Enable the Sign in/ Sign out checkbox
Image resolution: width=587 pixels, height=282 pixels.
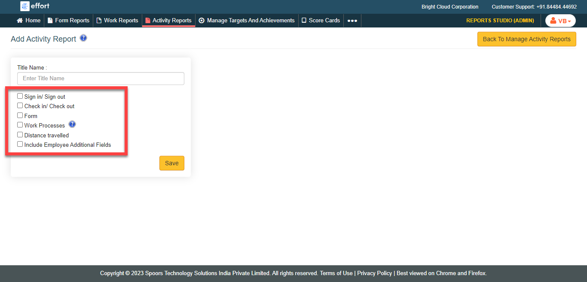tap(20, 96)
